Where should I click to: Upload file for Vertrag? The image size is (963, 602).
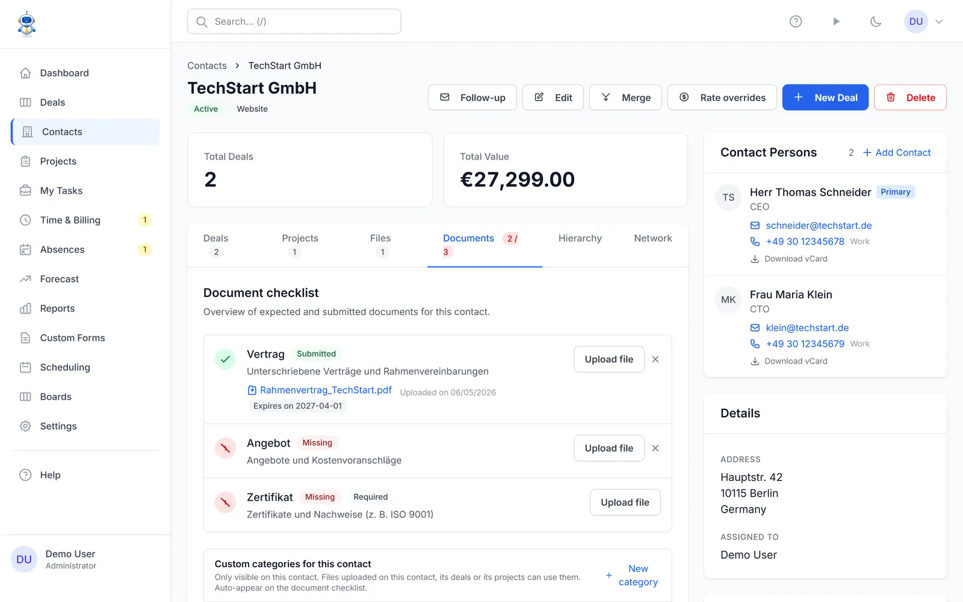click(609, 359)
